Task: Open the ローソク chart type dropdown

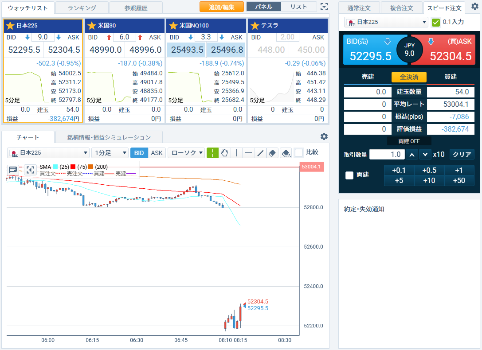Action: [x=186, y=153]
